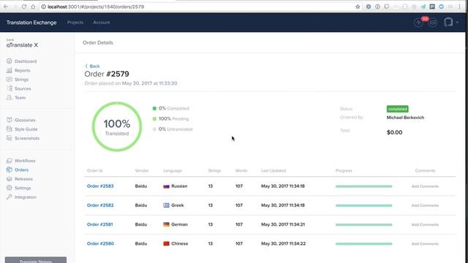
Task: Open the browser three-dot menu
Action: point(460,7)
